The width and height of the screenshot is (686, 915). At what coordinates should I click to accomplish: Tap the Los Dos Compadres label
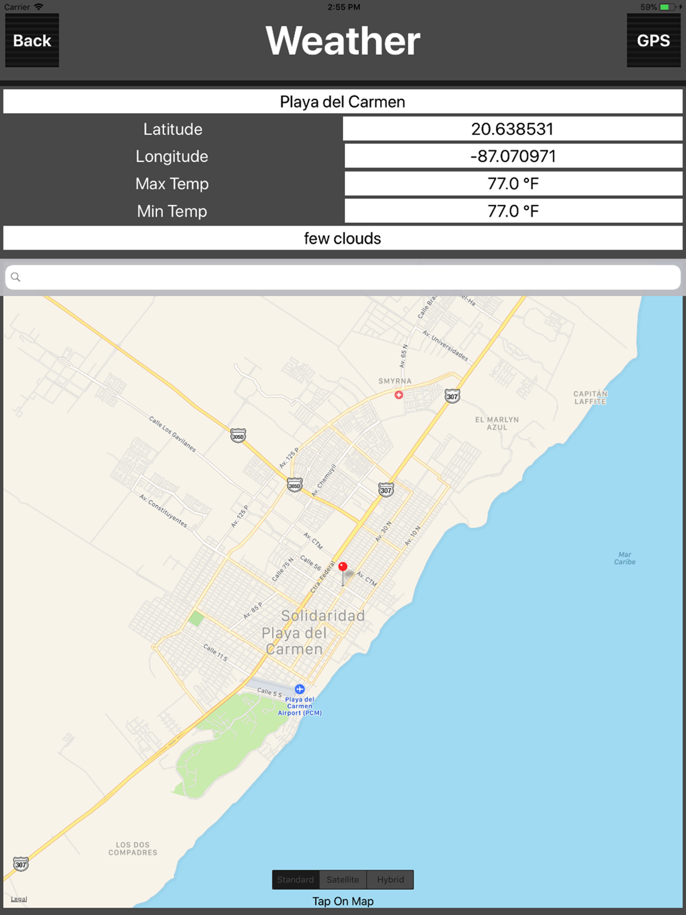coord(133,848)
